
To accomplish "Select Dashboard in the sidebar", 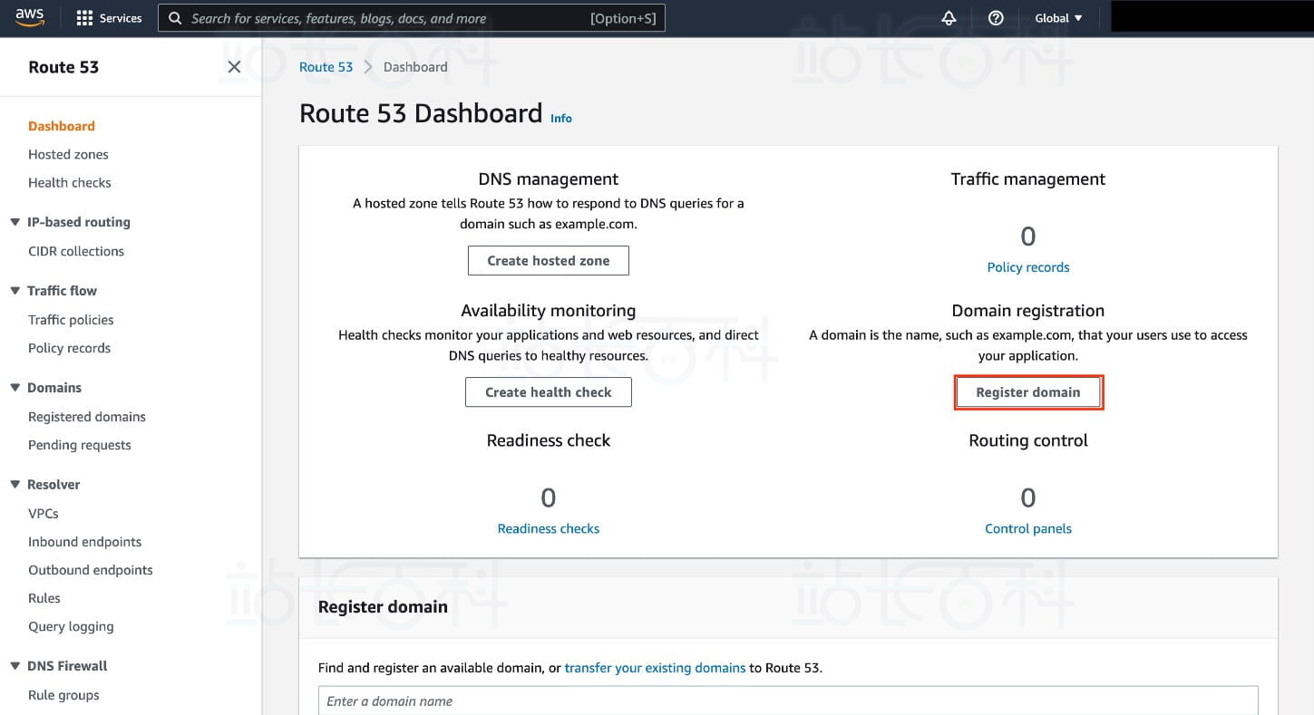I will [62, 126].
